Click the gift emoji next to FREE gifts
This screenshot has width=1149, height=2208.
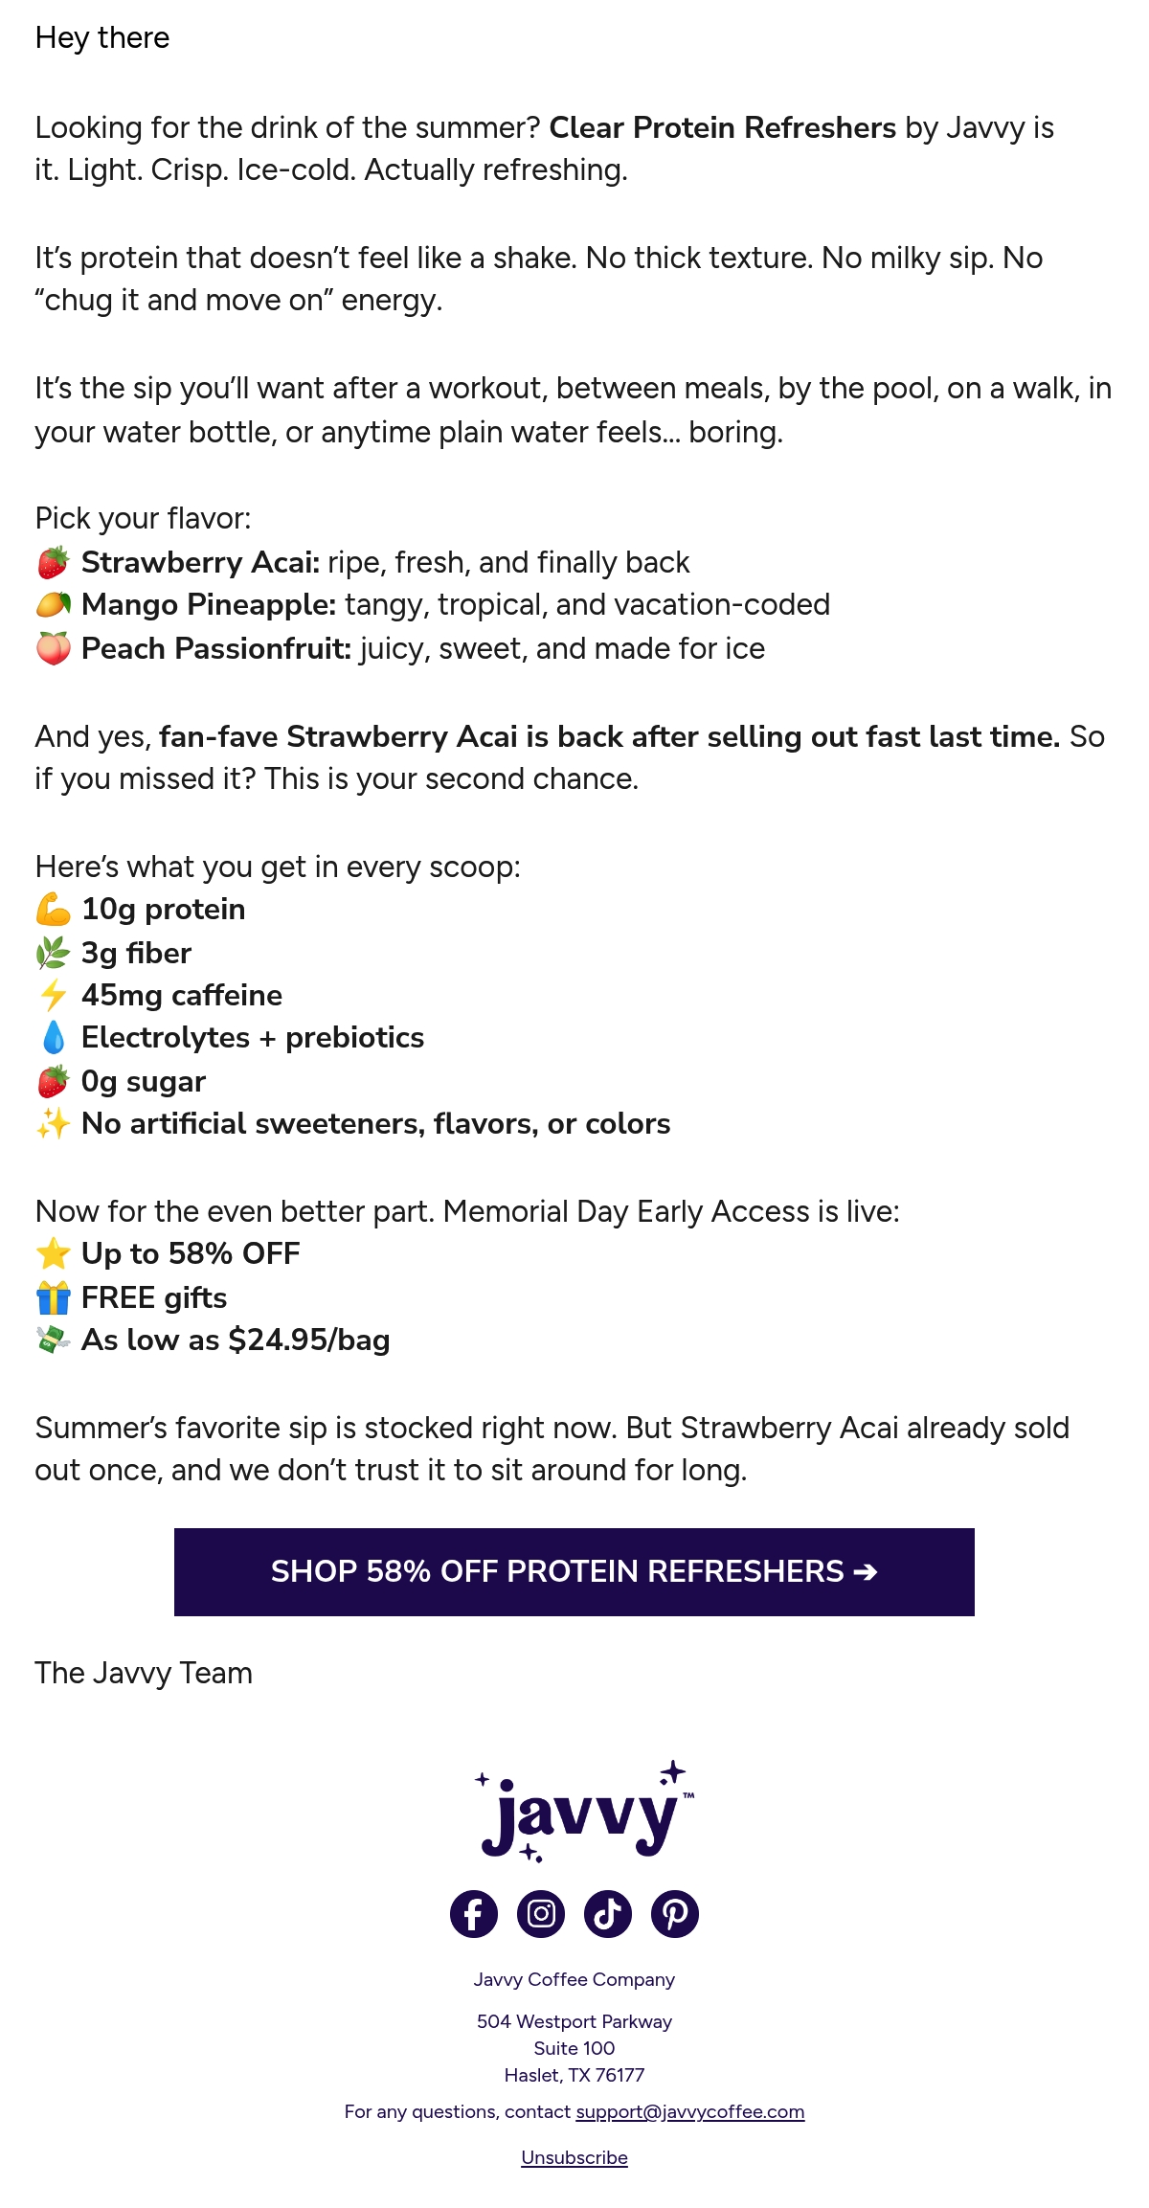[54, 1297]
